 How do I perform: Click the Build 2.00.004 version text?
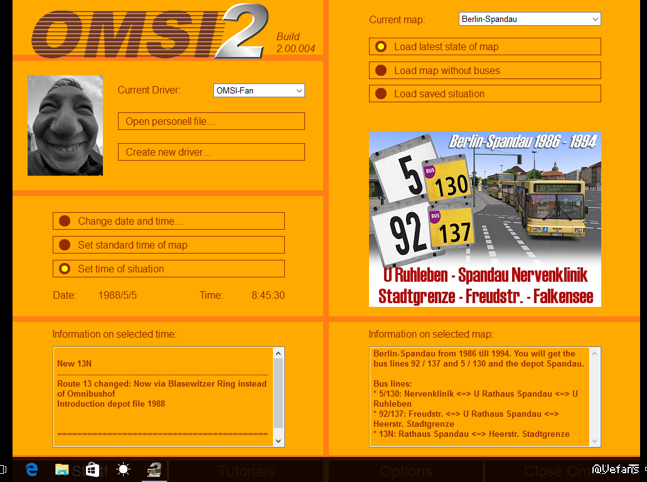pos(296,43)
